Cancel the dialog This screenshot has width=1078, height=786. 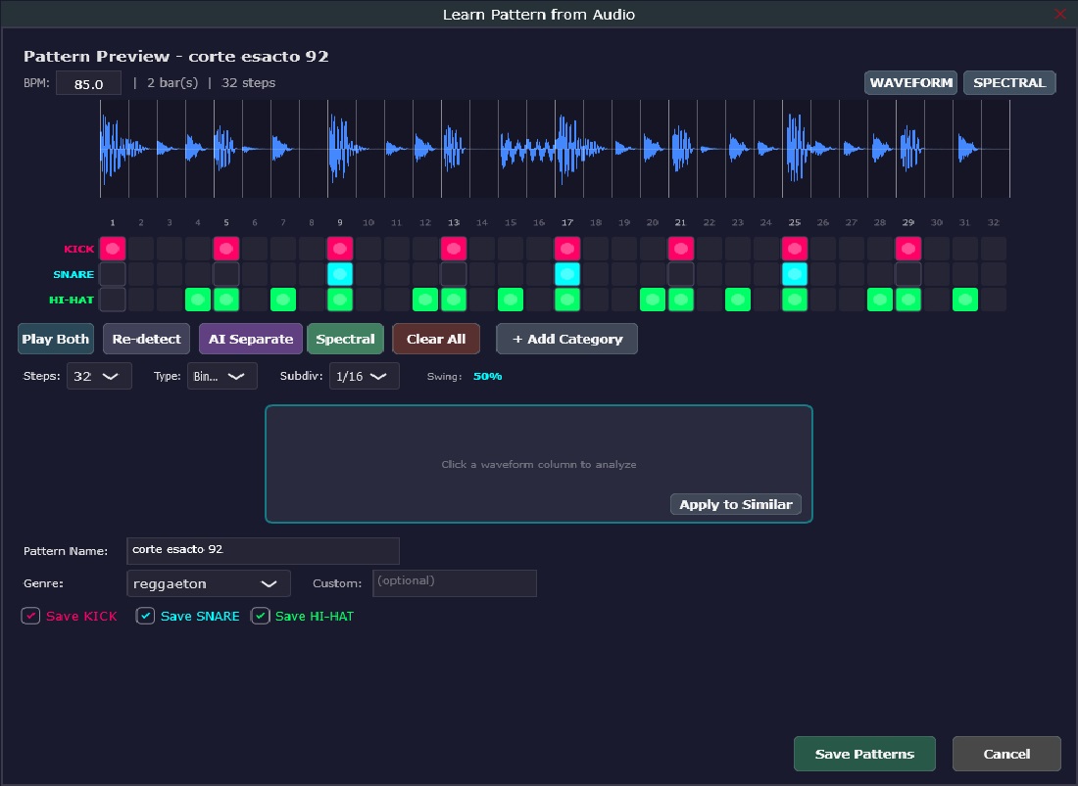click(x=1006, y=754)
